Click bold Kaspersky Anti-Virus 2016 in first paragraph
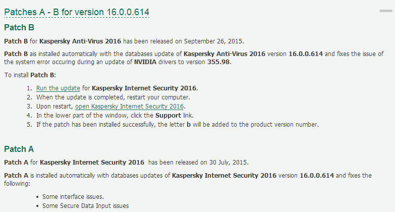Screen dimensions: 395x212 [x=80, y=41]
